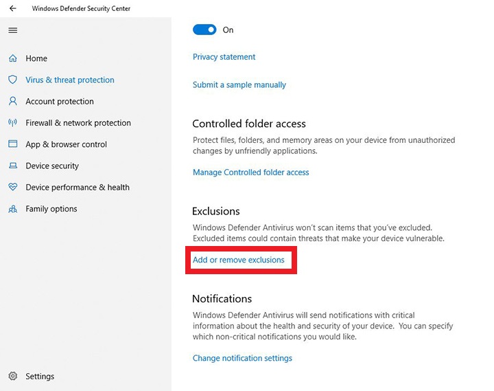This screenshot has width=494, height=391.
Task: Click the Device performance & health heart icon
Action: [12, 187]
